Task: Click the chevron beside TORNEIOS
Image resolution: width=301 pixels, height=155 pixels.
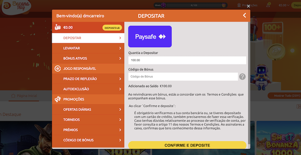Action: click(120, 120)
